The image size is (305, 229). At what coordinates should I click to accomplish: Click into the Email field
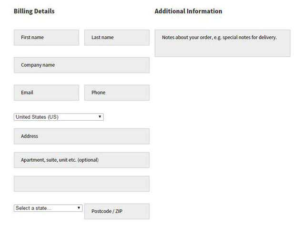tap(46, 93)
